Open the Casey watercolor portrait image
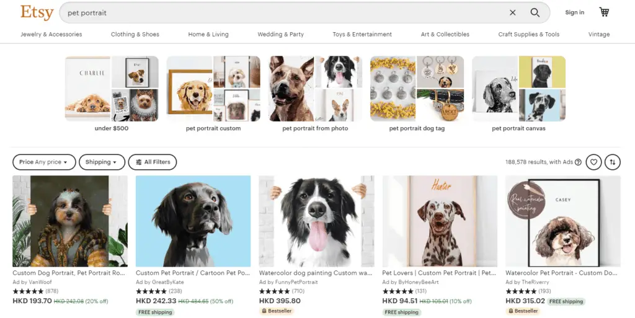 click(563, 221)
